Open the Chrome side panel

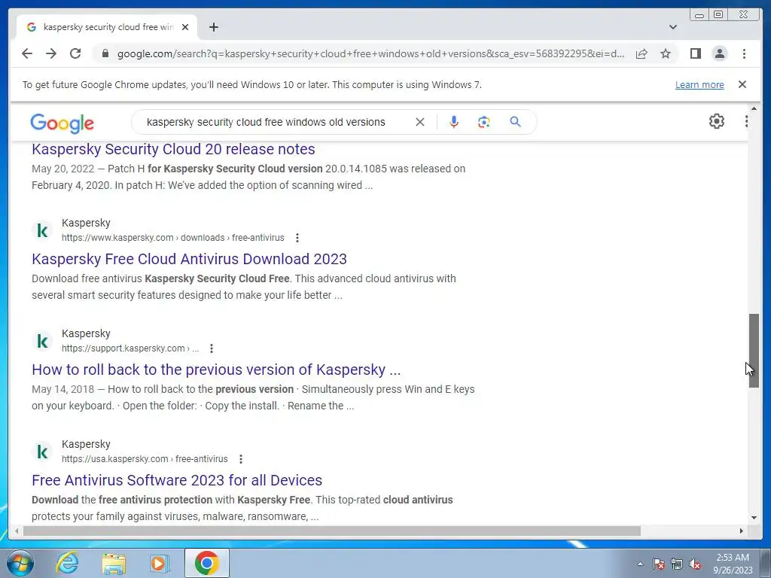coord(695,53)
